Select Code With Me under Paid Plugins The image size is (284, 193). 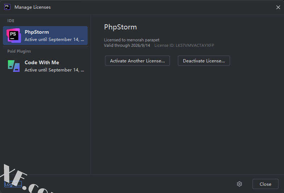[x=45, y=66]
